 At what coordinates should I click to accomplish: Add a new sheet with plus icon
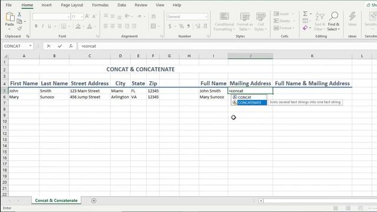pyautogui.click(x=94, y=200)
